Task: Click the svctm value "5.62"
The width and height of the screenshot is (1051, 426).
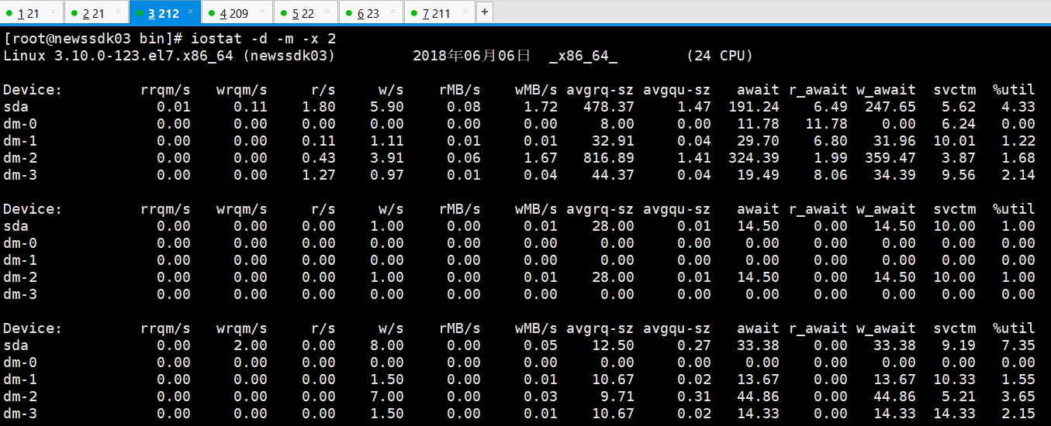Action: (x=959, y=107)
